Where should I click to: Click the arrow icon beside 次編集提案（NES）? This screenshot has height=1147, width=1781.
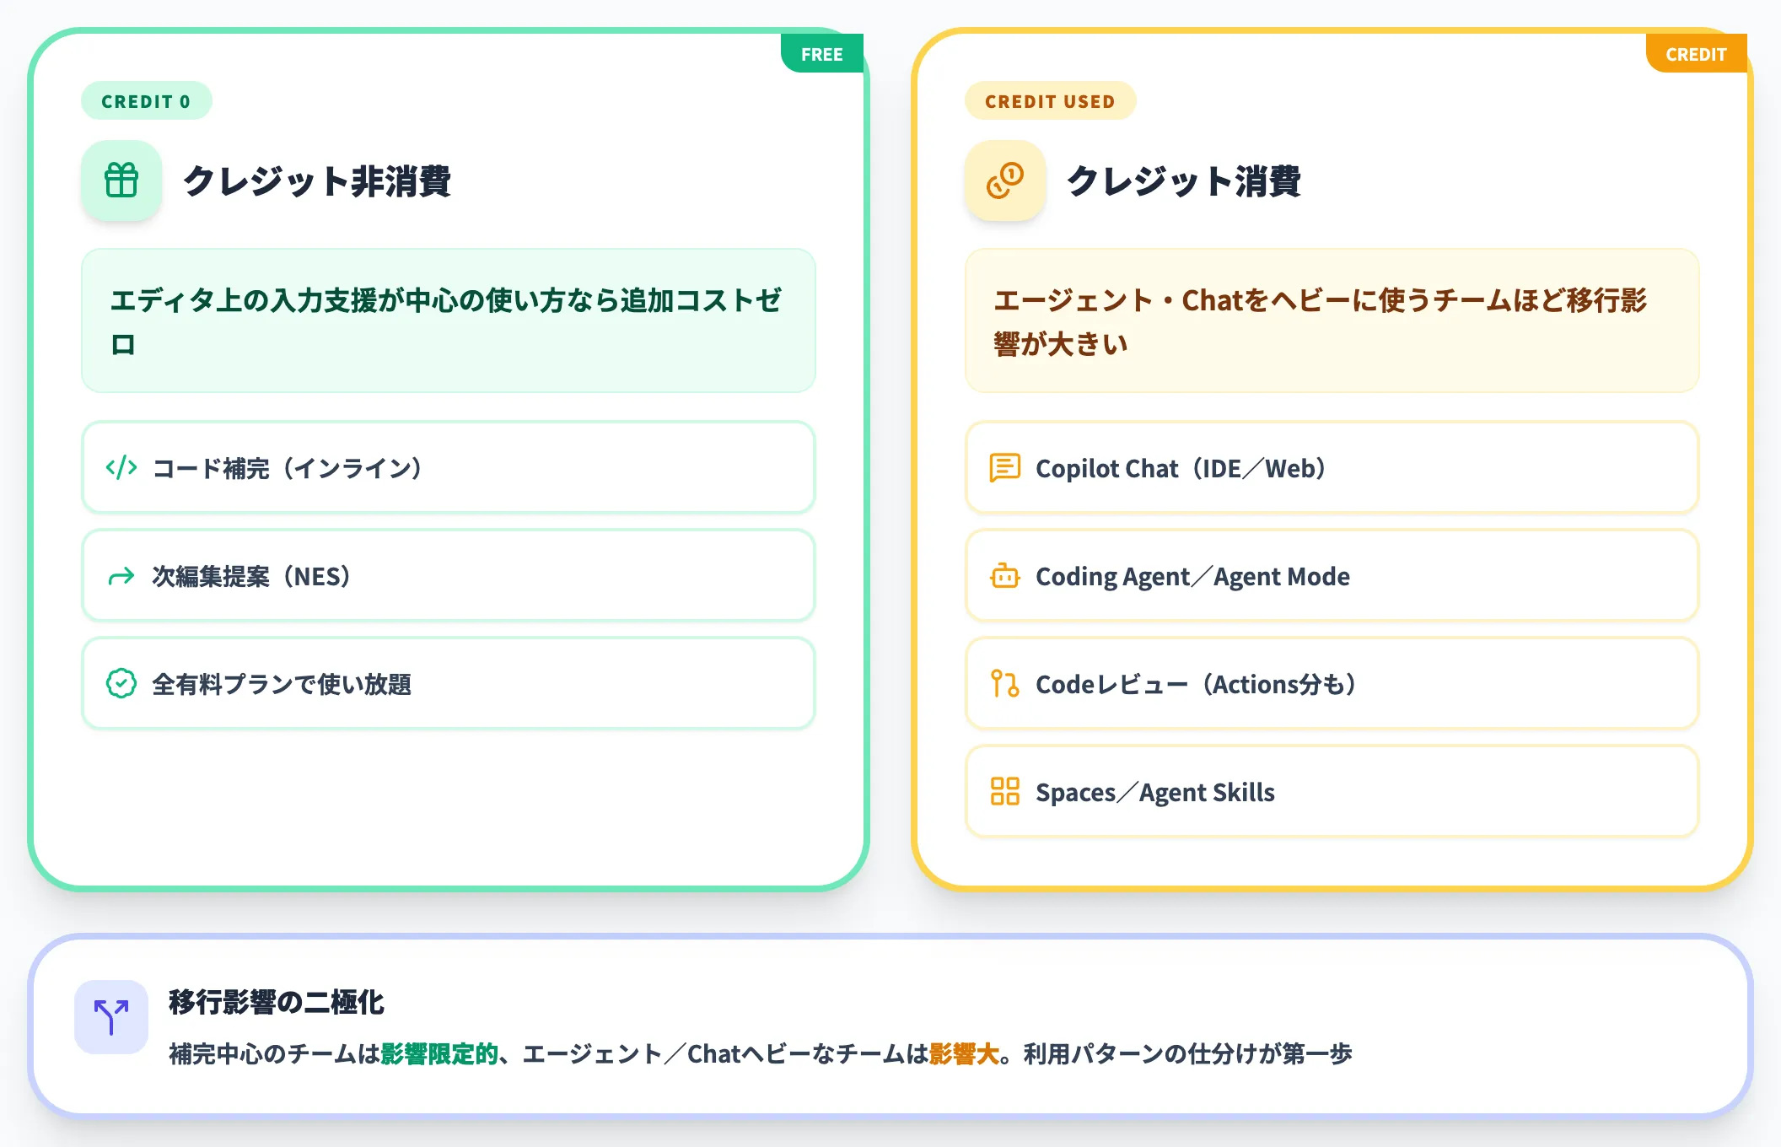click(x=121, y=577)
